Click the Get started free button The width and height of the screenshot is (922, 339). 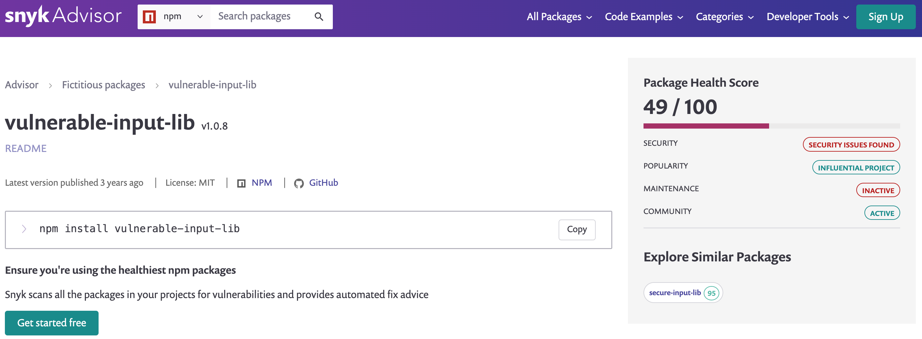click(51, 322)
